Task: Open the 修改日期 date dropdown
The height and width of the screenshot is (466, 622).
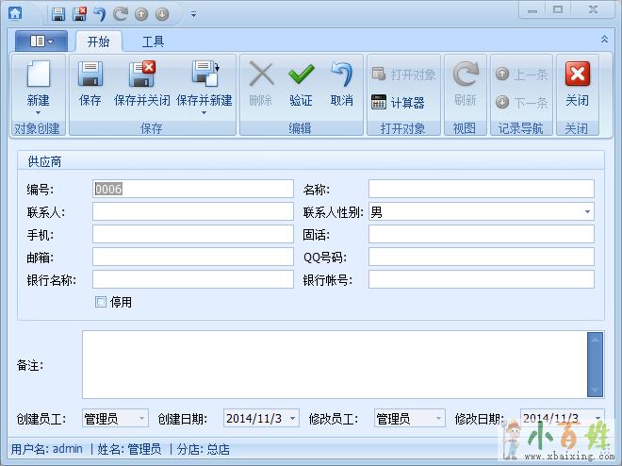Action: (x=597, y=418)
